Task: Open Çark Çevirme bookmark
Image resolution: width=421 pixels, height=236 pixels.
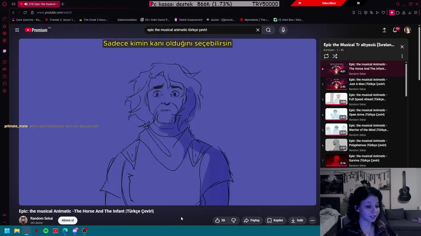Action: tap(27, 20)
